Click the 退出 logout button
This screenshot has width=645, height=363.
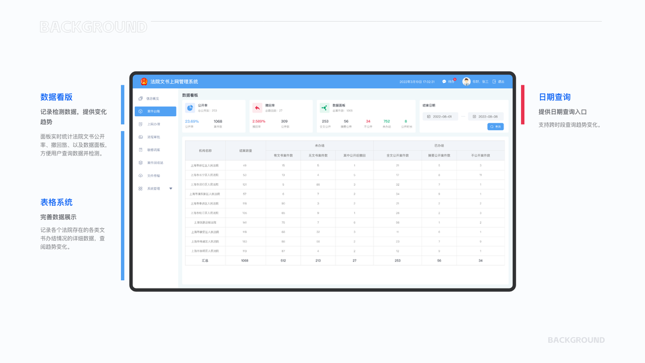pos(498,82)
